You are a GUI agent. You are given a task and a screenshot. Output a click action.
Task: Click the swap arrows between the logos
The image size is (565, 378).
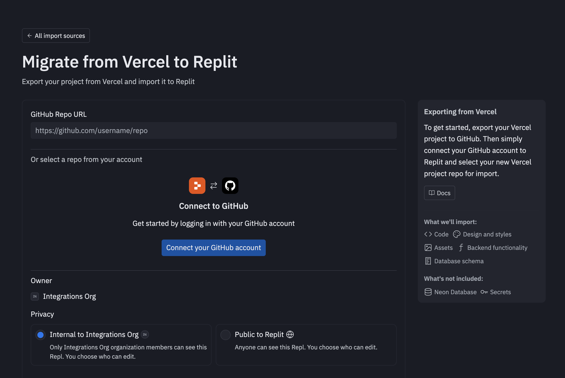pos(214,186)
